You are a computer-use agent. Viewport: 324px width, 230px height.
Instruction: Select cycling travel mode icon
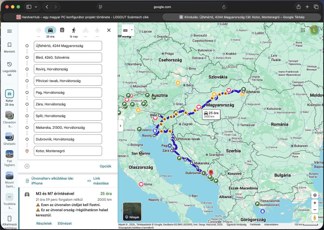tap(85, 30)
